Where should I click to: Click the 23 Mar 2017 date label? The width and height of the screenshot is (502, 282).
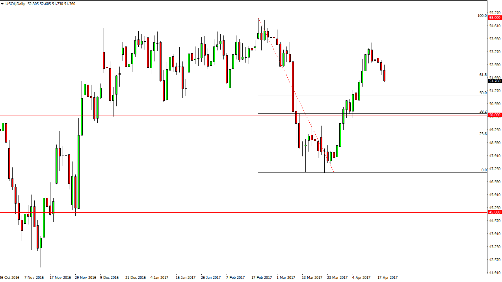337,278
